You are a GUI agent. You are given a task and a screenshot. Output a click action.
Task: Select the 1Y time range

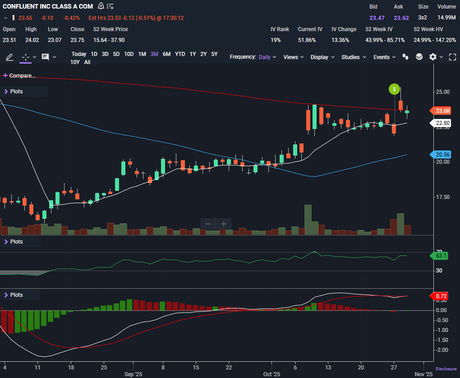pos(193,54)
